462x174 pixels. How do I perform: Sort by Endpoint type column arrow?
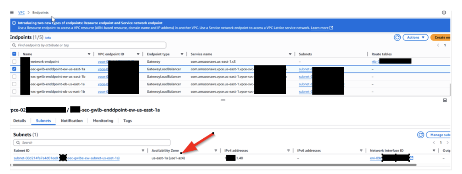[182, 54]
